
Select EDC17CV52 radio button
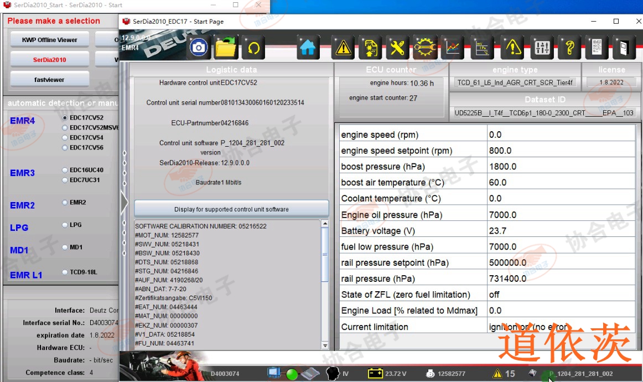coord(65,118)
